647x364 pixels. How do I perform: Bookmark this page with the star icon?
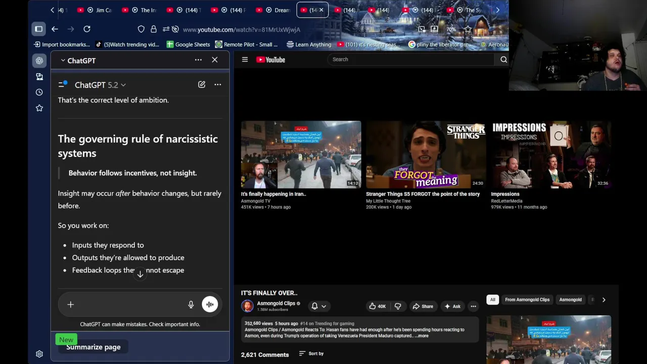468,29
